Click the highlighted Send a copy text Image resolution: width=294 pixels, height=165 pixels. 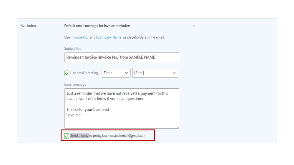click(79, 136)
